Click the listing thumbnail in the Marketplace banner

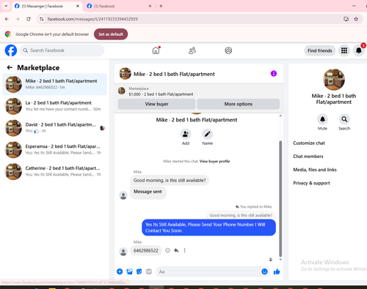[122, 91]
